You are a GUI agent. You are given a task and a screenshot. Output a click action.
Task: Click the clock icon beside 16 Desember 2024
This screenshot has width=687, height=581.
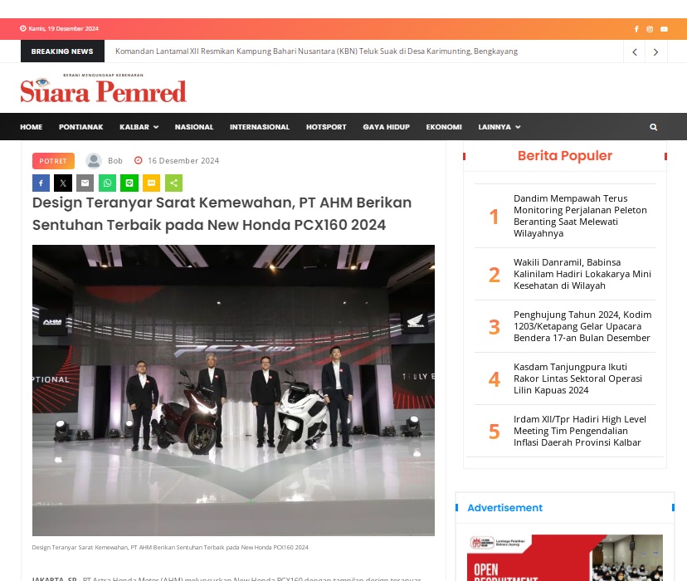[138, 160]
